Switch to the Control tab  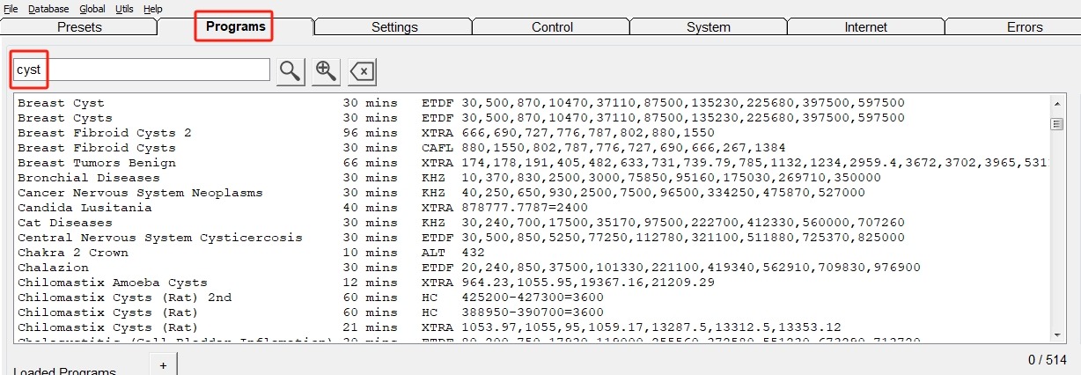(x=552, y=27)
